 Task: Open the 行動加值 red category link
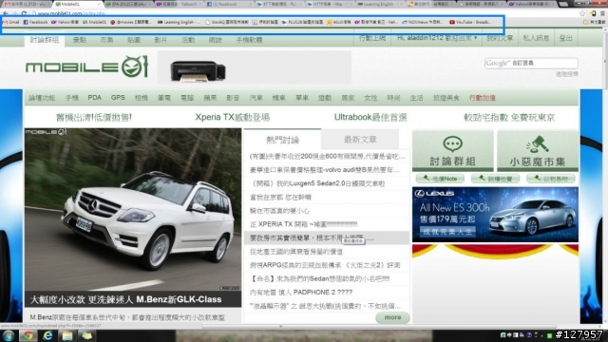tap(483, 98)
